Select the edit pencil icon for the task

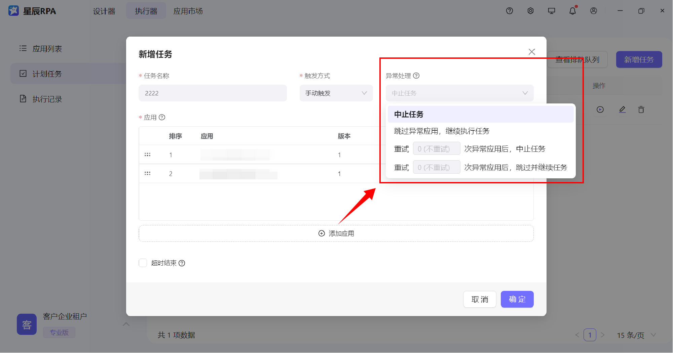622,109
